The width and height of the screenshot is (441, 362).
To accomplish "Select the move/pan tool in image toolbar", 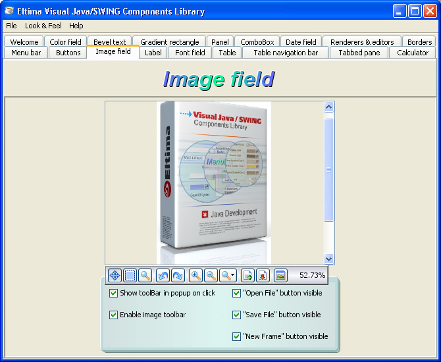I will click(115, 275).
